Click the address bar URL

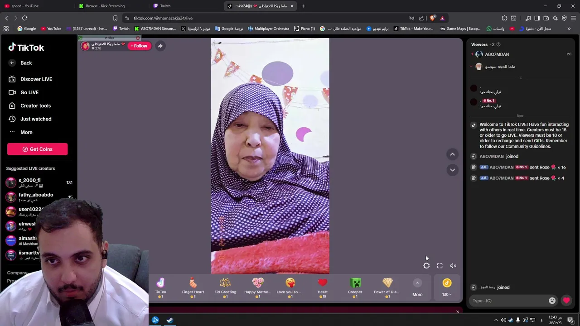click(163, 18)
